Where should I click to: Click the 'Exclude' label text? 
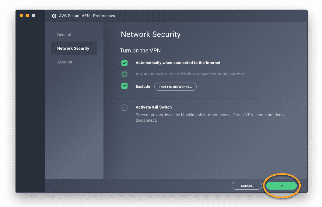tap(143, 87)
